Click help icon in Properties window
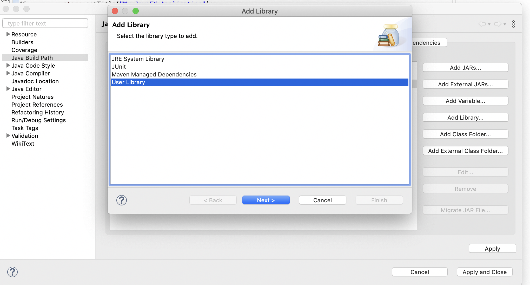This screenshot has height=285, width=530. (12, 272)
